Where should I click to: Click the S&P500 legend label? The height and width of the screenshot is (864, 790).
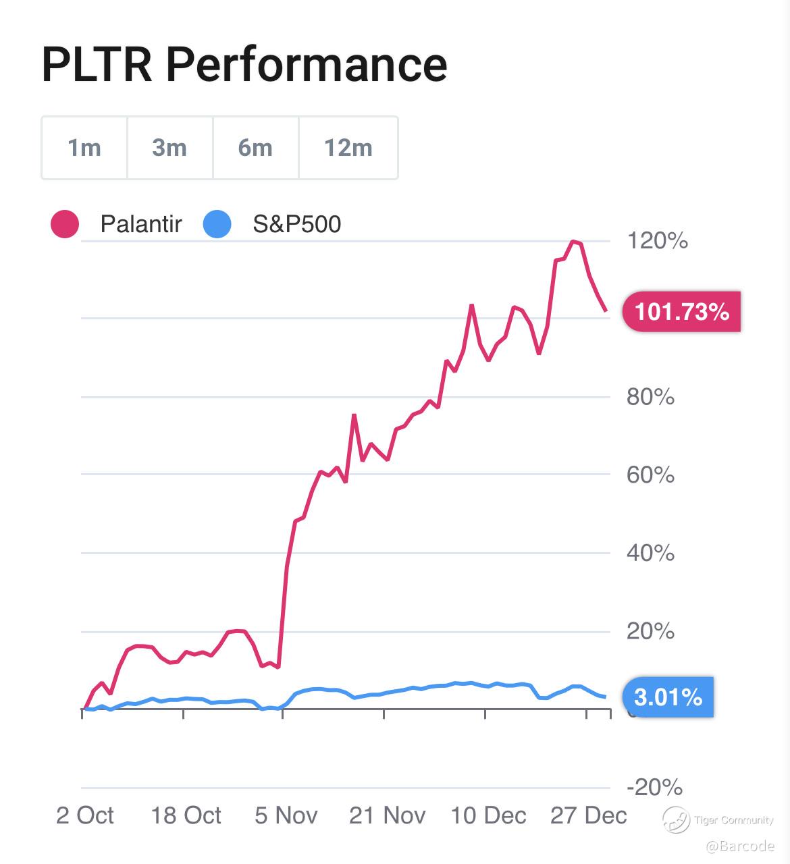click(297, 224)
